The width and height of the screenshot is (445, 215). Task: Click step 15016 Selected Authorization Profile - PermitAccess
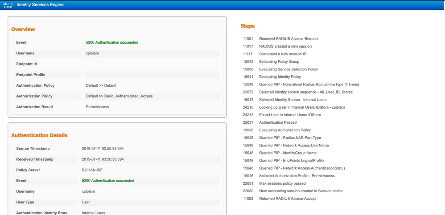(289, 176)
